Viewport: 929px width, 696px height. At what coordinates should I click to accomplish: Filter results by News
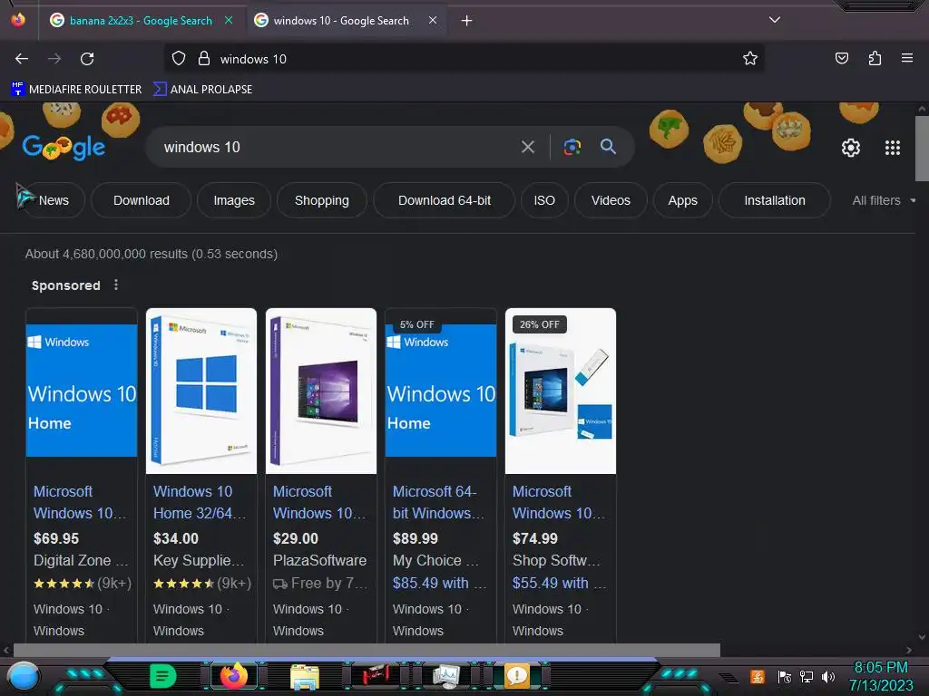tap(54, 200)
